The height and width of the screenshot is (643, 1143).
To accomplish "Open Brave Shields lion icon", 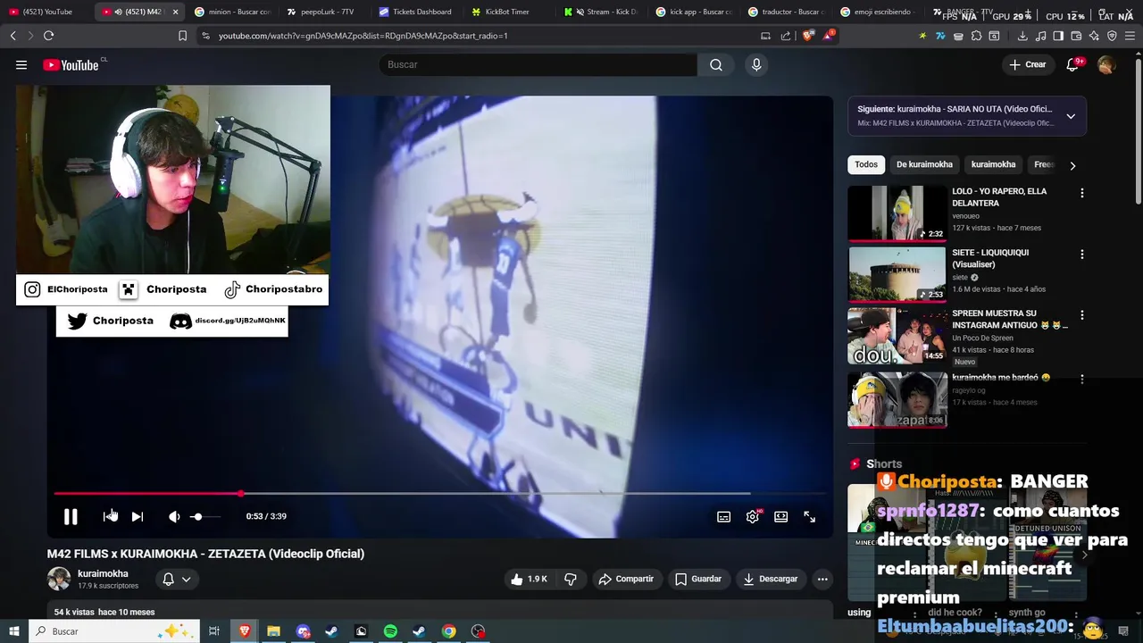I will (x=808, y=36).
